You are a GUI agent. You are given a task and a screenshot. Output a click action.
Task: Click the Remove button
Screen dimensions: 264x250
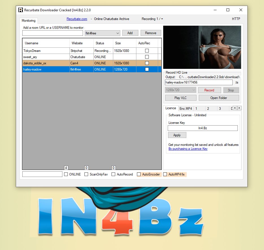151,33
